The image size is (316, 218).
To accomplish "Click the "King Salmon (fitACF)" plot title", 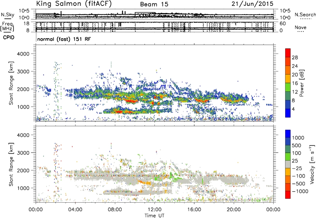I will [x=74, y=4].
